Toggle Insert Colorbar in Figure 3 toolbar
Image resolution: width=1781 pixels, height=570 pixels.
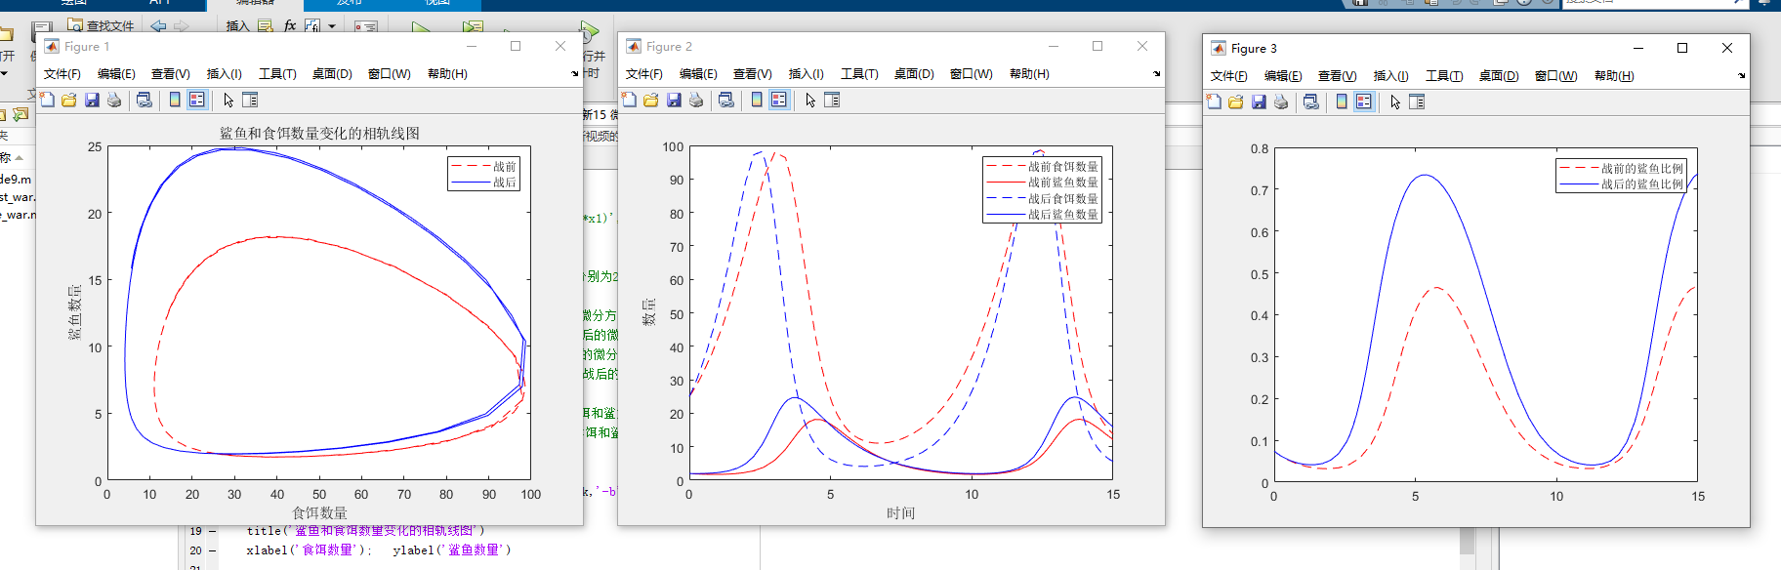1342,102
